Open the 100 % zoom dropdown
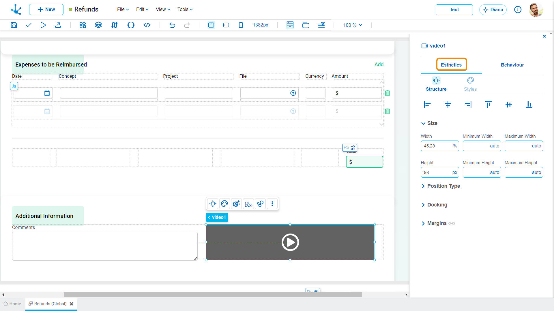Screen dimensions: 554x311 point(353,25)
